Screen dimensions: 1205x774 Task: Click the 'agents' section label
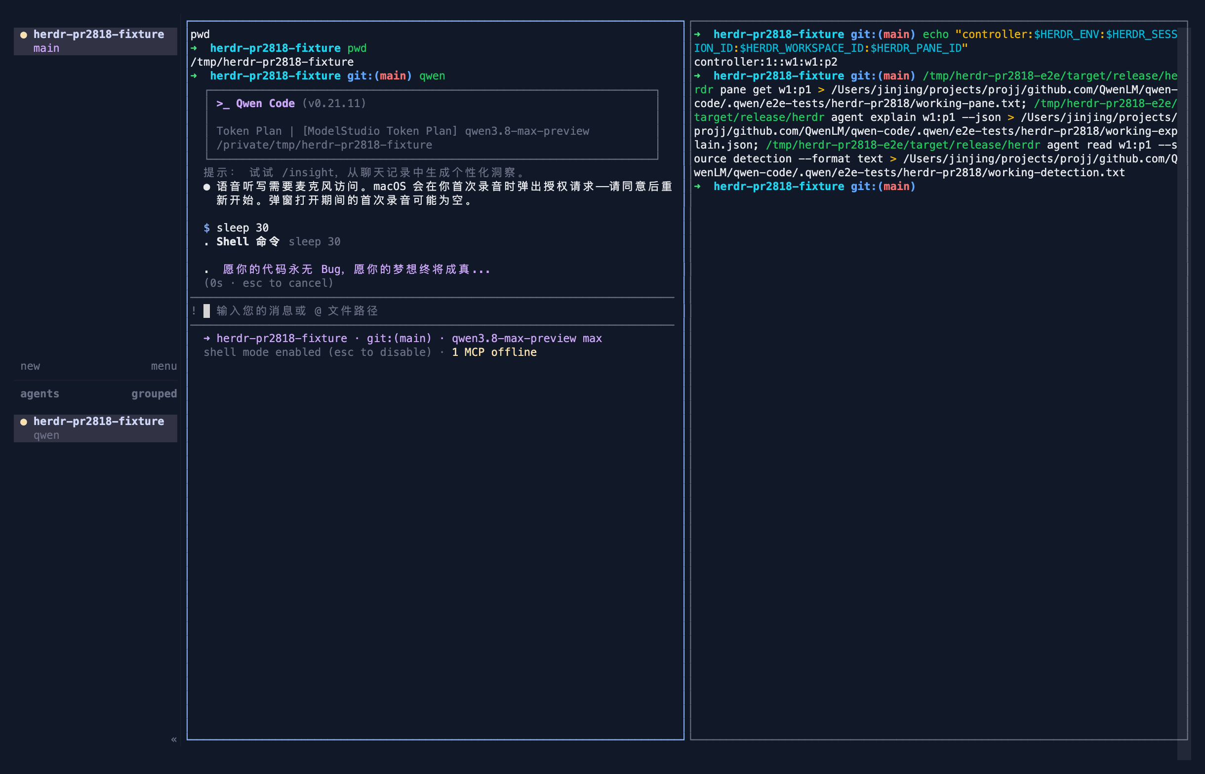40,393
